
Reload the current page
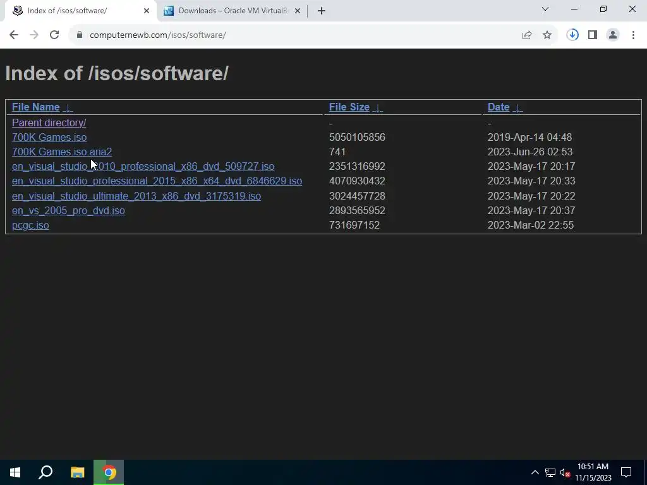point(54,35)
